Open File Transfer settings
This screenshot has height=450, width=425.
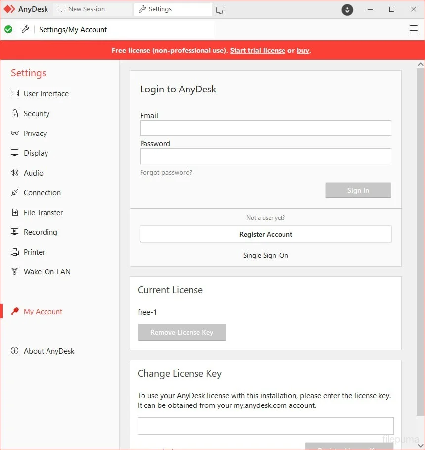coord(44,212)
